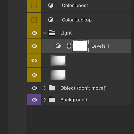Select the lower gradient layer thumbnail
The width and height of the screenshot is (134, 134).
58,75
